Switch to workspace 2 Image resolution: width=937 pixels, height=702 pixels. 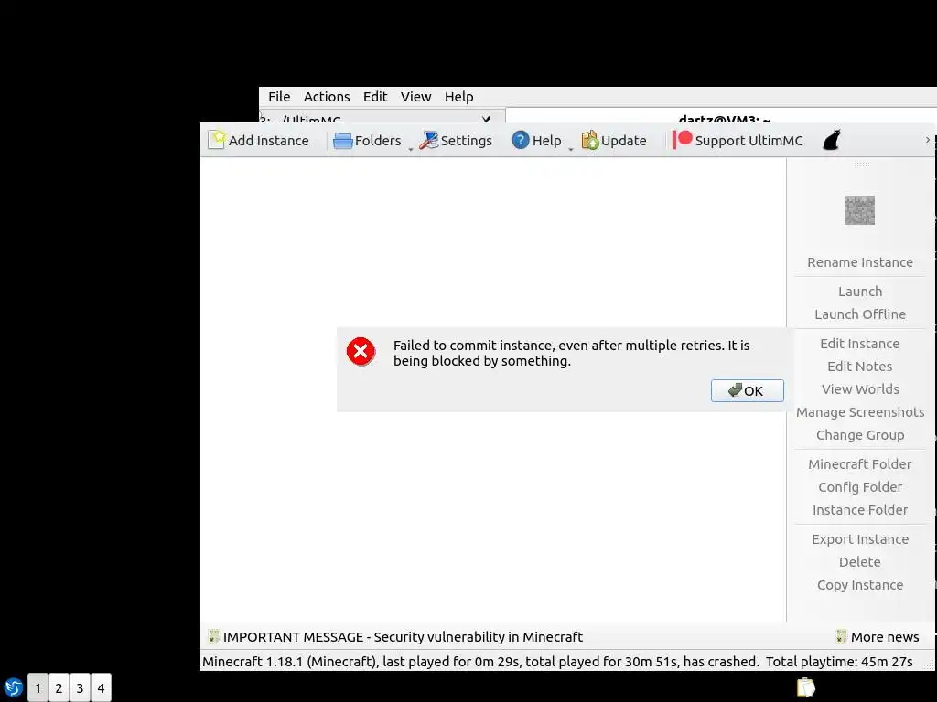point(59,687)
